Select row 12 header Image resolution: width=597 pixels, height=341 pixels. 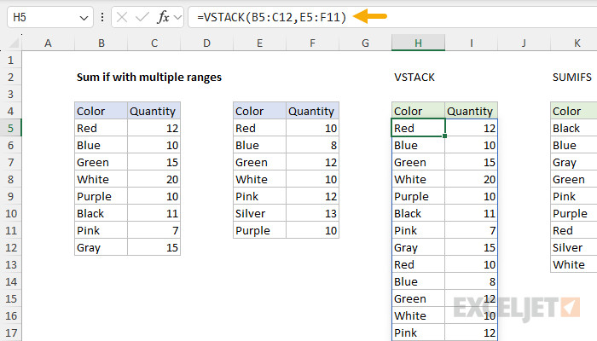tap(10, 248)
